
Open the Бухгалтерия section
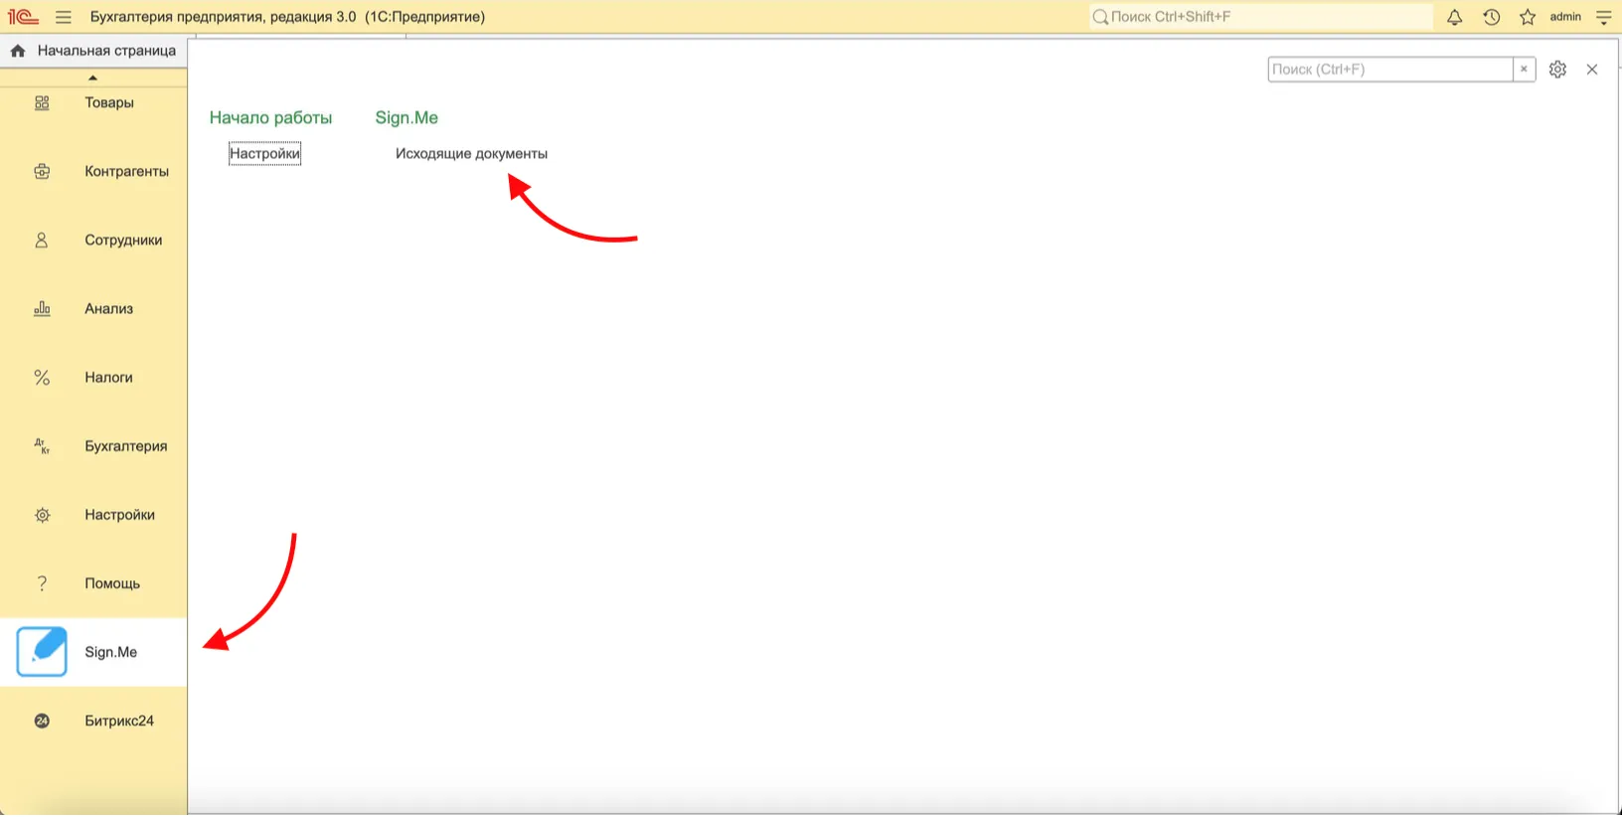pyautogui.click(x=125, y=445)
